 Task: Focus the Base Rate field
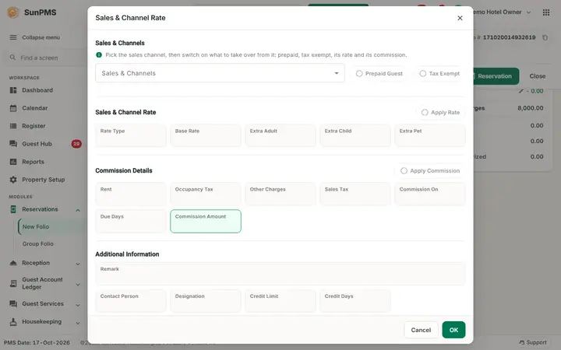[206, 135]
